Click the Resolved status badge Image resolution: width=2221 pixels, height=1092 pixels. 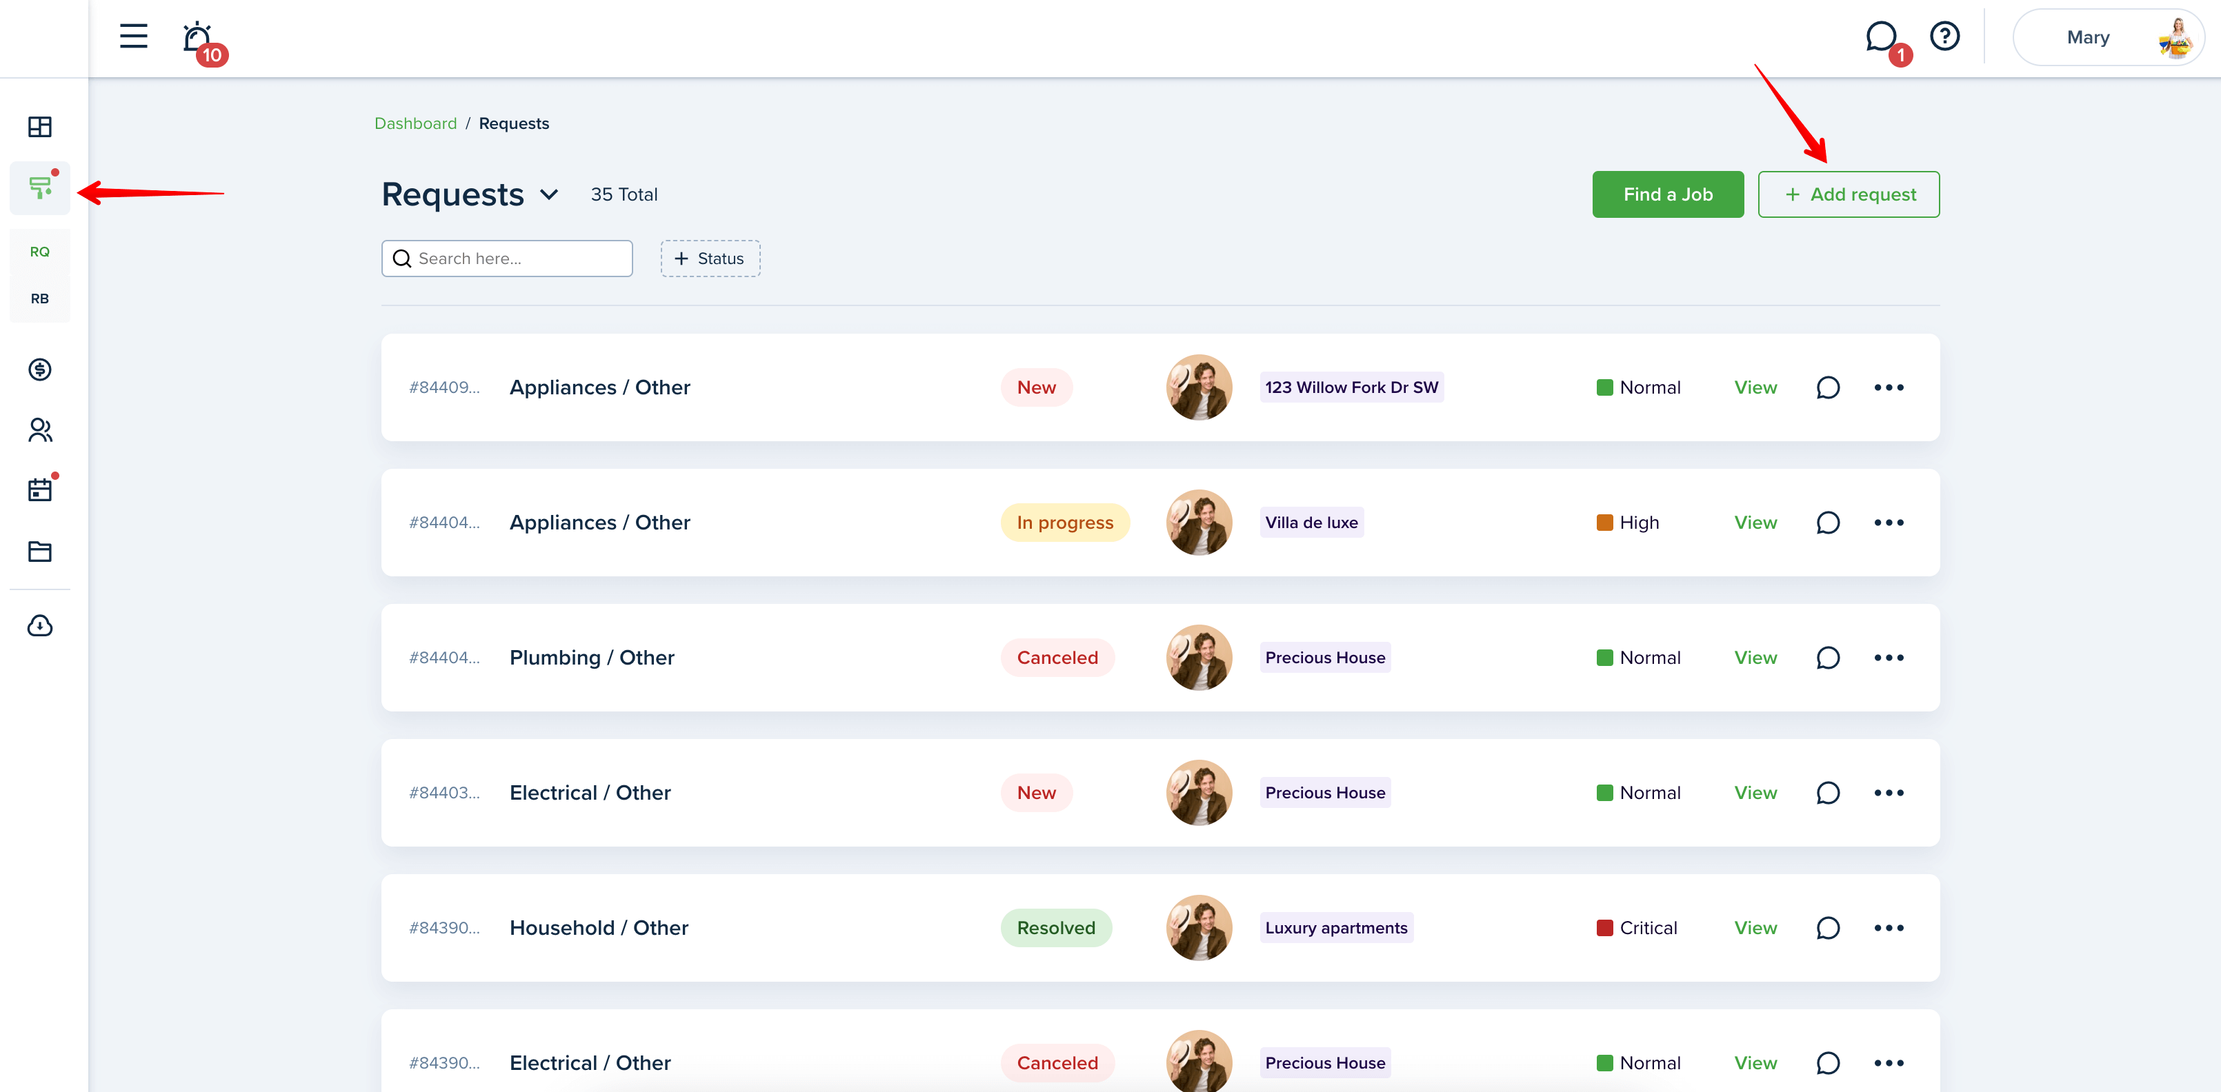pyautogui.click(x=1056, y=928)
